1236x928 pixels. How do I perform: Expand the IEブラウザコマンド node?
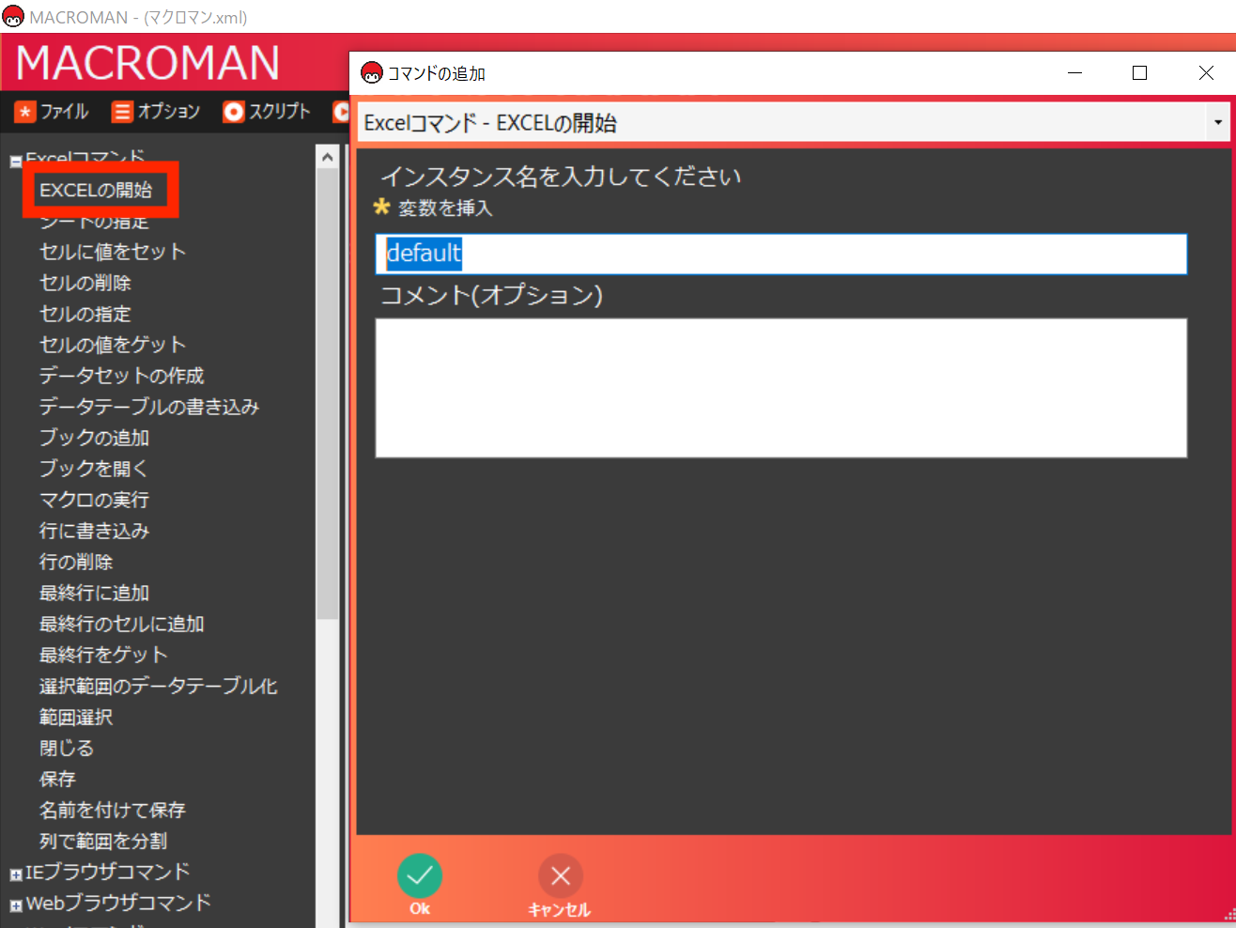tap(16, 874)
